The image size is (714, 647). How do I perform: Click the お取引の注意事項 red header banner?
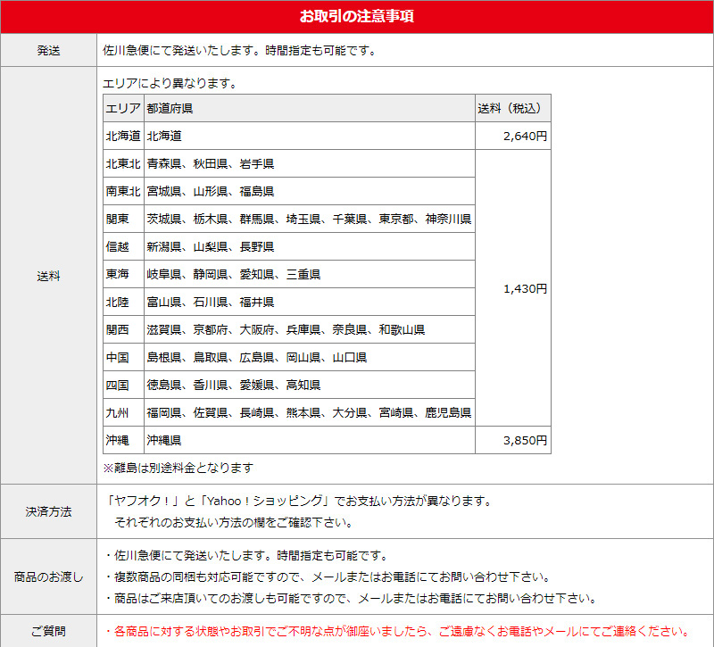(x=357, y=17)
